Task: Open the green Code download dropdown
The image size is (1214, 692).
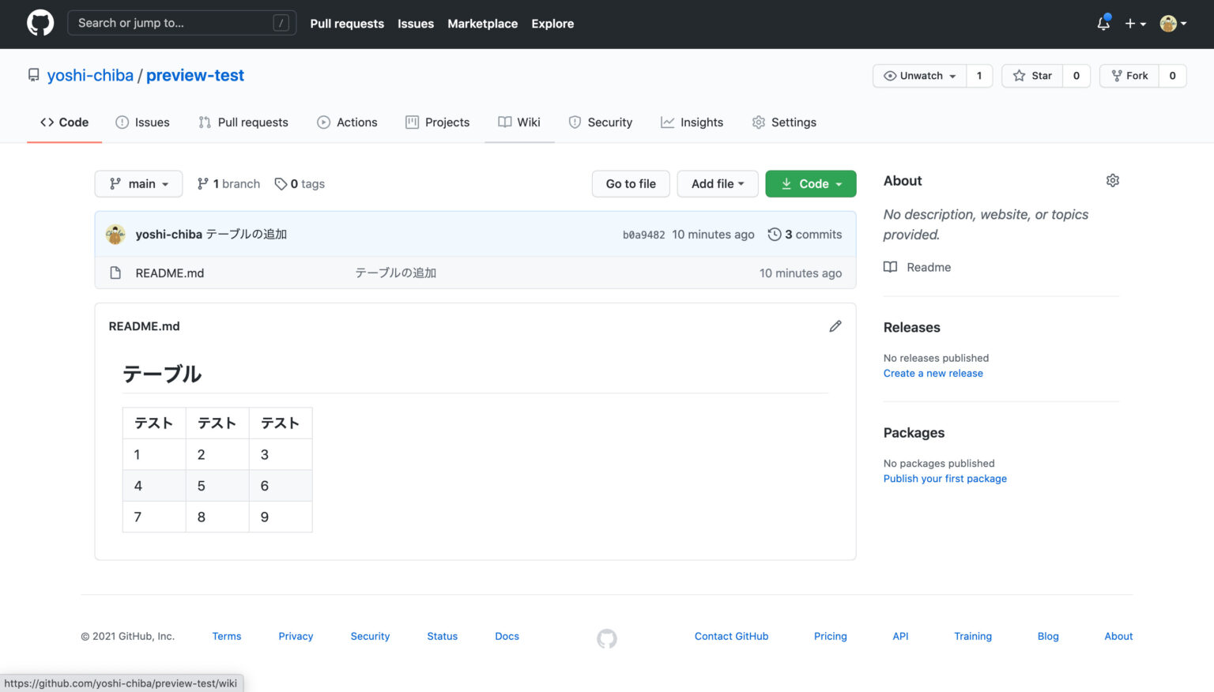Action: pyautogui.click(x=810, y=183)
